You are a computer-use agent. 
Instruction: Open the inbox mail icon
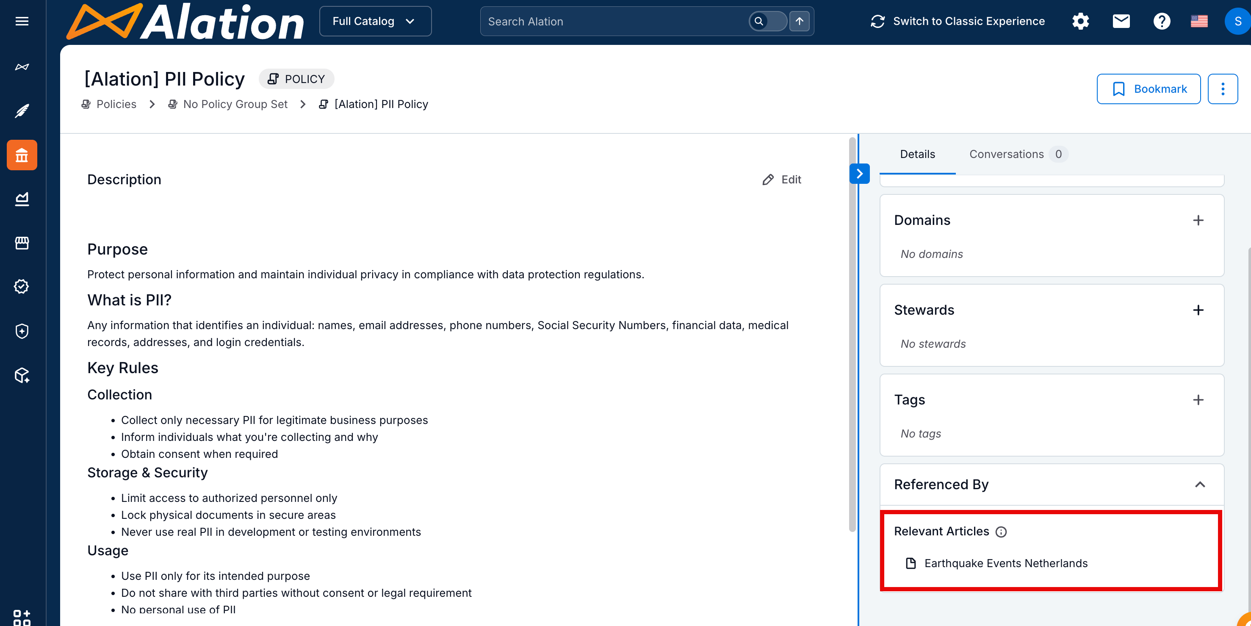[x=1121, y=21]
